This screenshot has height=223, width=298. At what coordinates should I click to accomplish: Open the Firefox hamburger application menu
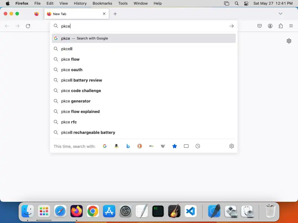(291, 26)
